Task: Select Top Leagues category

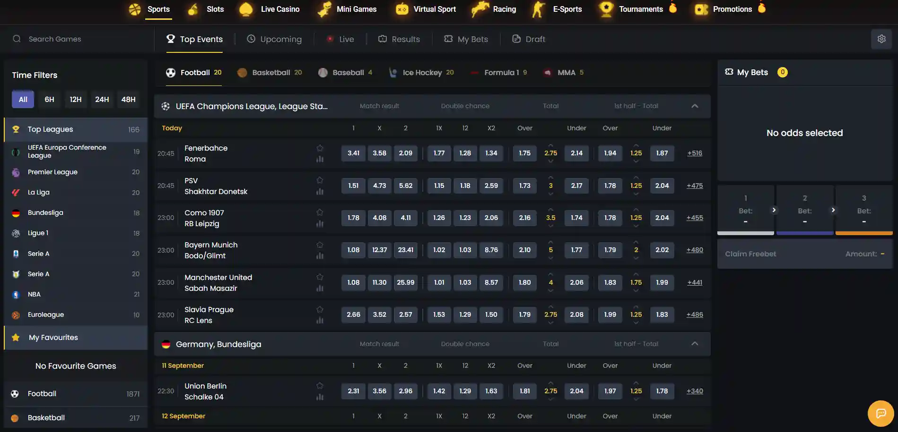Action: pyautogui.click(x=76, y=129)
